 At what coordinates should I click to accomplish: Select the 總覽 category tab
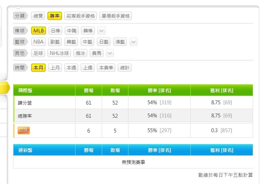pos(38,16)
